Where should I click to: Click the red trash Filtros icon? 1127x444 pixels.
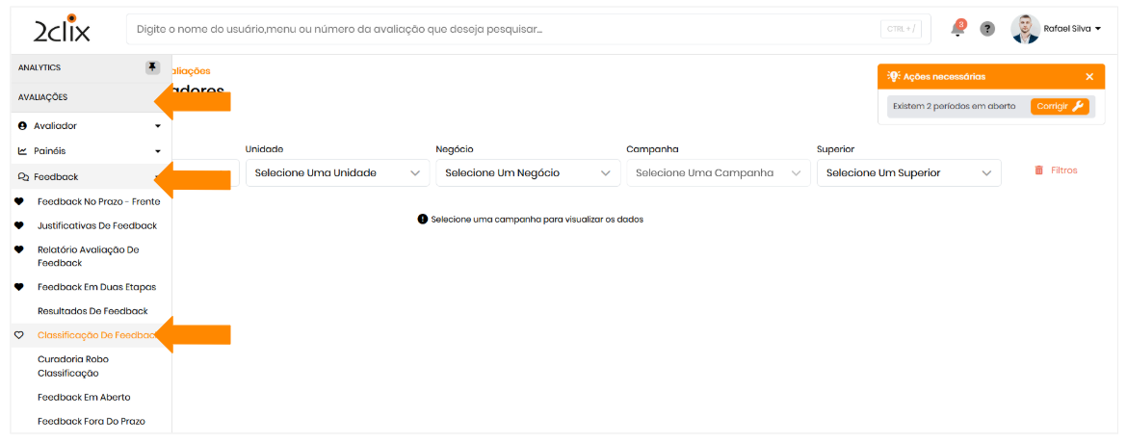click(1039, 170)
